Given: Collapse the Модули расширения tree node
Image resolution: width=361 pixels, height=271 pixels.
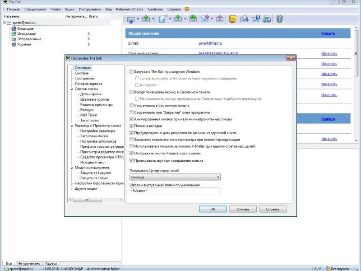Looking at the screenshot, I should (72, 168).
